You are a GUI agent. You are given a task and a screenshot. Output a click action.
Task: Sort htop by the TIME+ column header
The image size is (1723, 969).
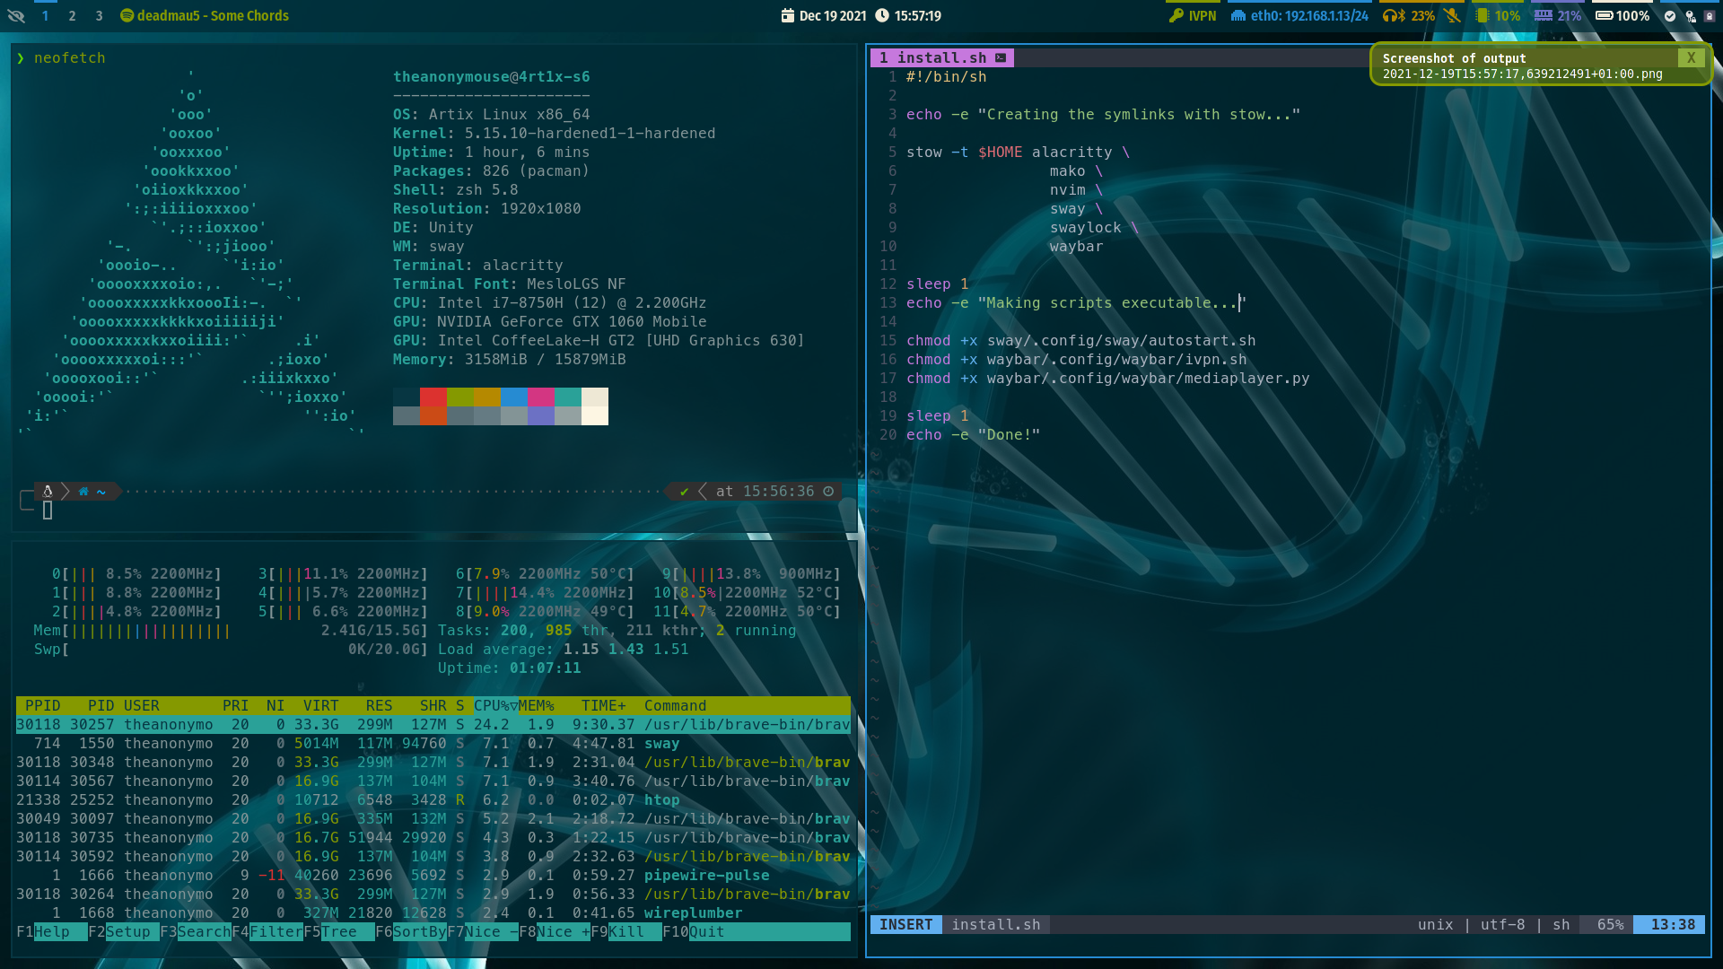tap(603, 705)
